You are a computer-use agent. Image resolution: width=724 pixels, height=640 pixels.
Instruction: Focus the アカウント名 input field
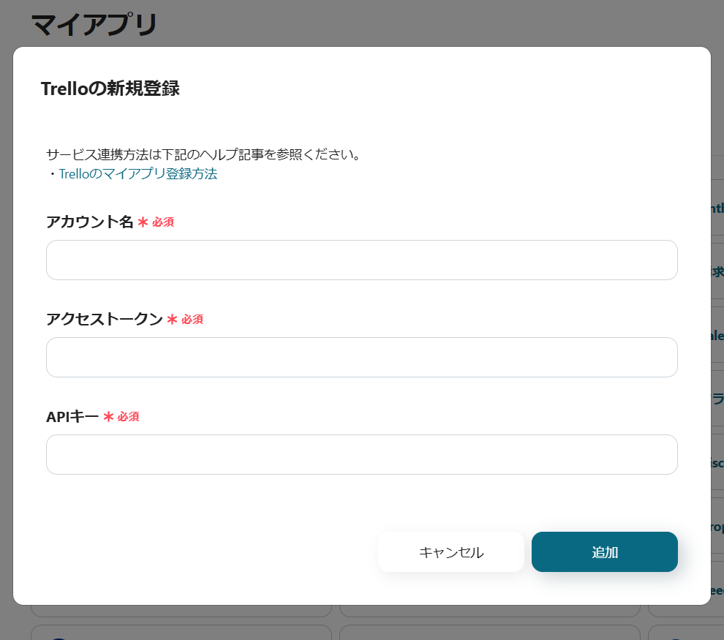click(361, 260)
